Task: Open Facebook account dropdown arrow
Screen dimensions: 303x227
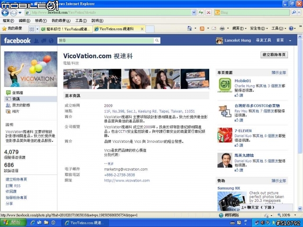Action: point(290,41)
